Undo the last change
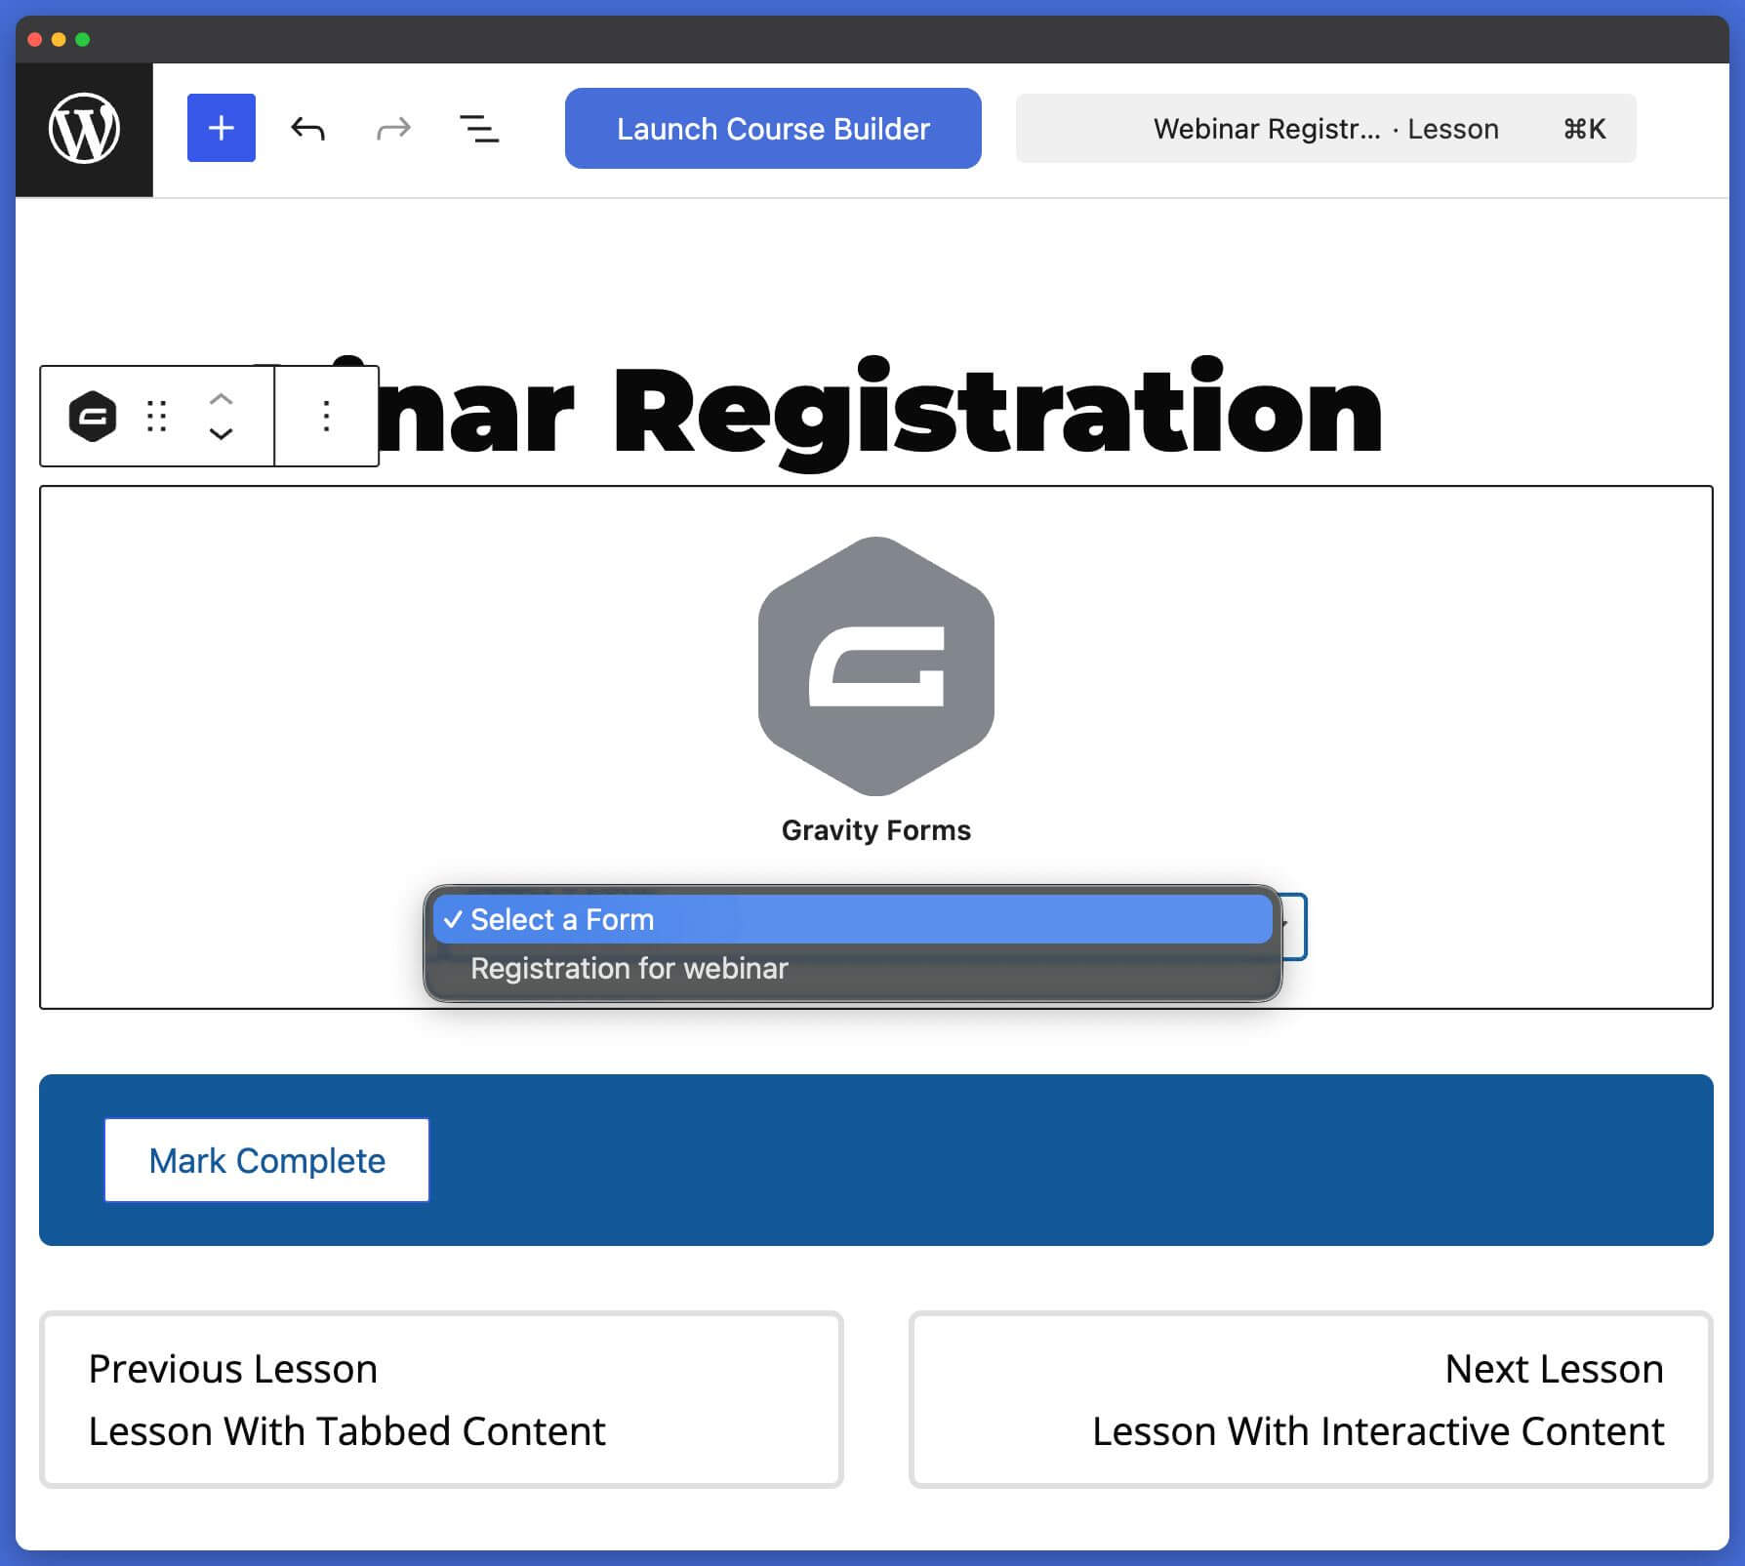1745x1566 pixels. coord(307,128)
